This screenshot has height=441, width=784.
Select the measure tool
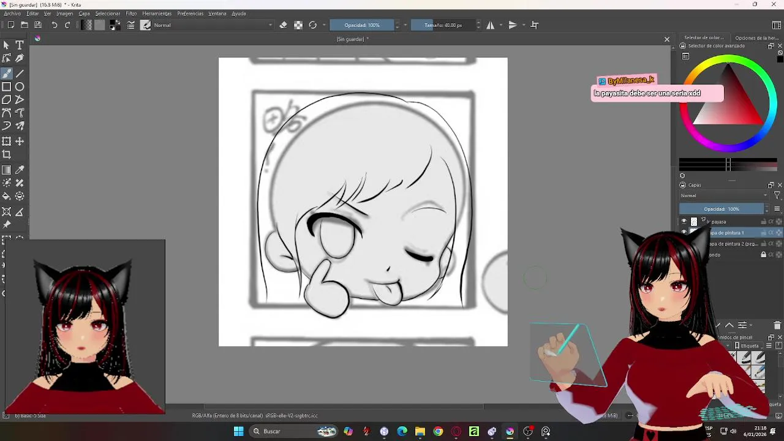tap(20, 212)
